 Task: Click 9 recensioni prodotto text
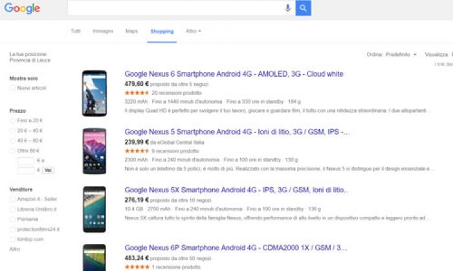click(175, 151)
